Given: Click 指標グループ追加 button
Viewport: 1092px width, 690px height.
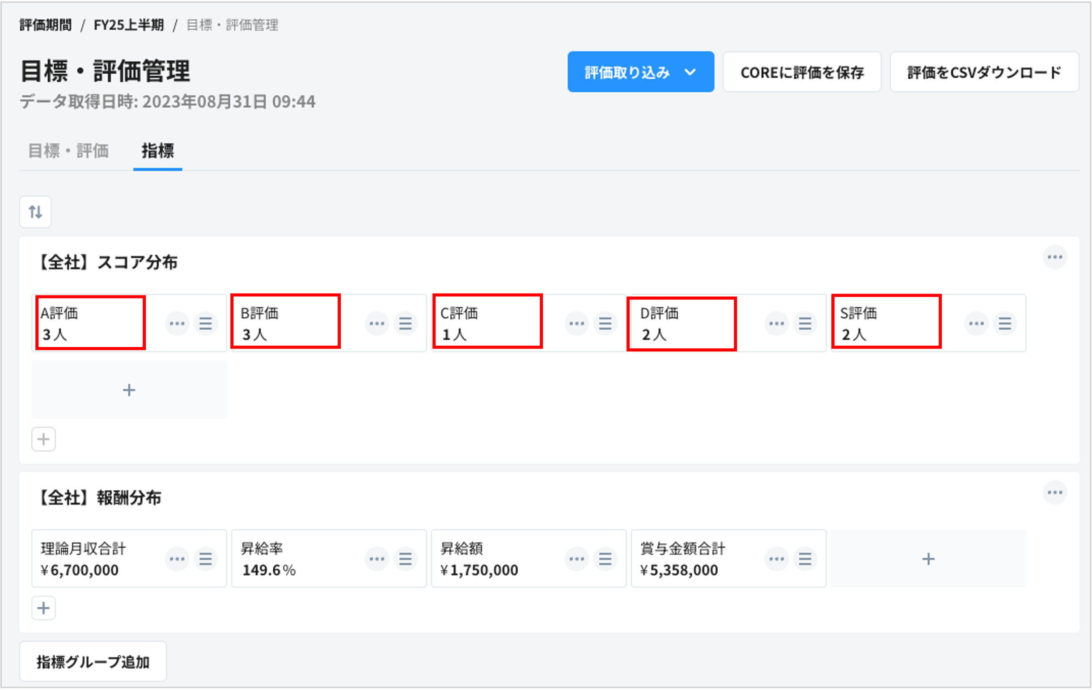Looking at the screenshot, I should (x=93, y=661).
